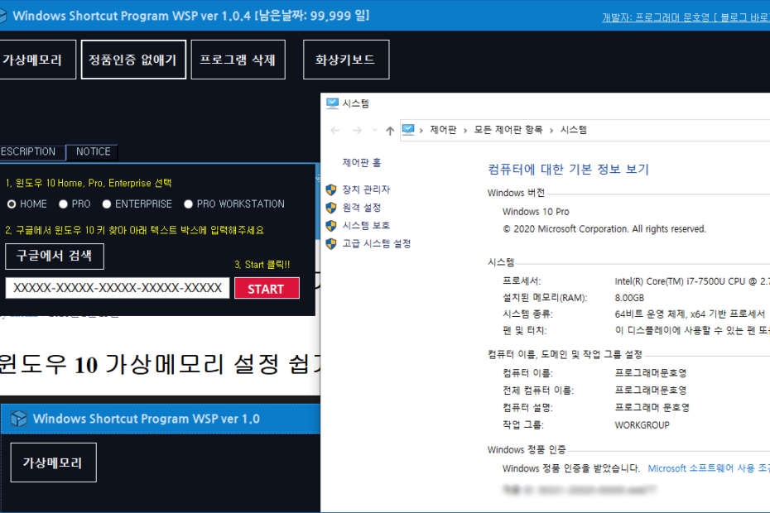The image size is (770, 513).
Task: Click the Microsoft Corporation copyright text
Action: coord(604,229)
